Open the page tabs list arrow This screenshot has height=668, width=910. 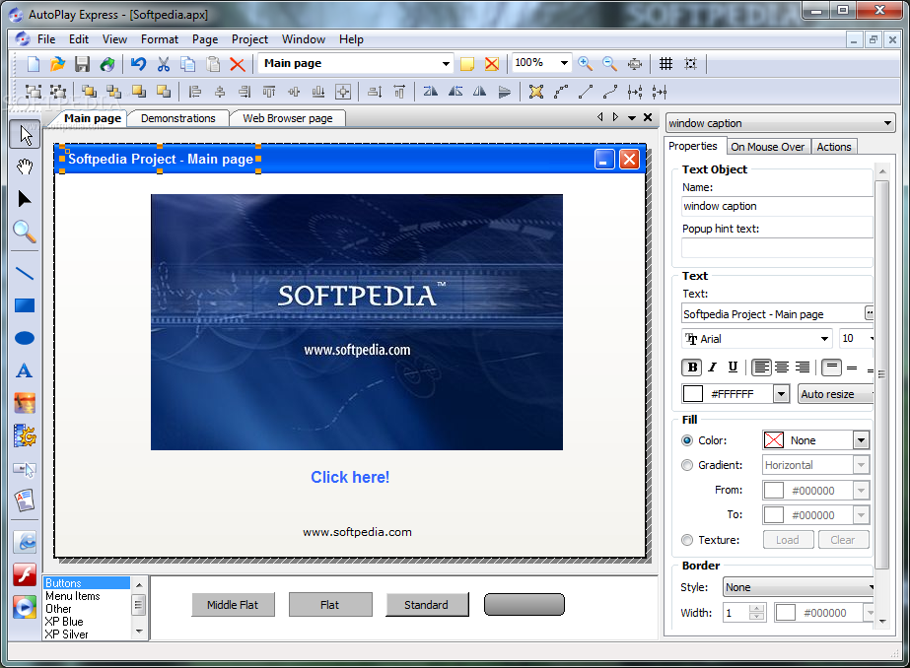(632, 117)
